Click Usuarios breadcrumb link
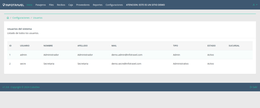The image size is (260, 108). (38, 18)
